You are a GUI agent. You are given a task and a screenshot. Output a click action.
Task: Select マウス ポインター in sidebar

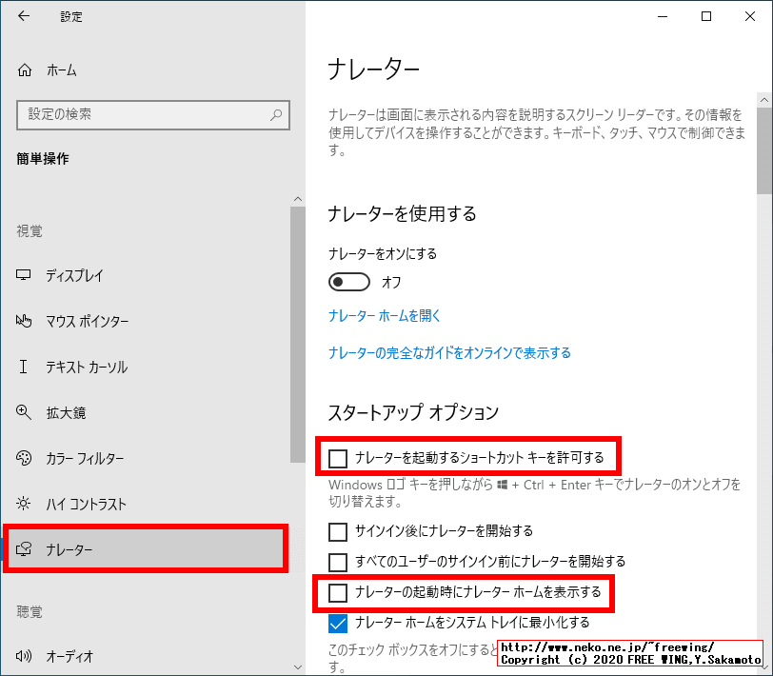(x=88, y=321)
